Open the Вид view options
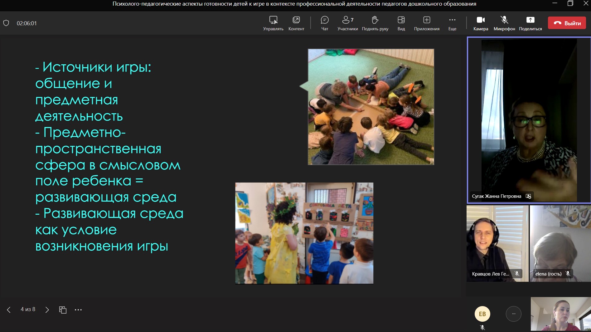 (401, 23)
